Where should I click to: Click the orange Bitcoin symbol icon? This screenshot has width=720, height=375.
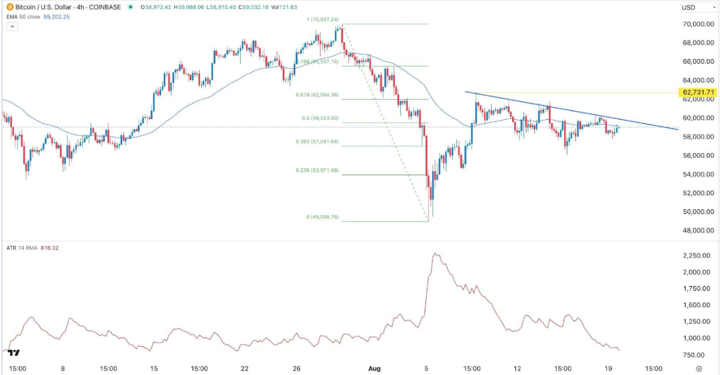10,7
